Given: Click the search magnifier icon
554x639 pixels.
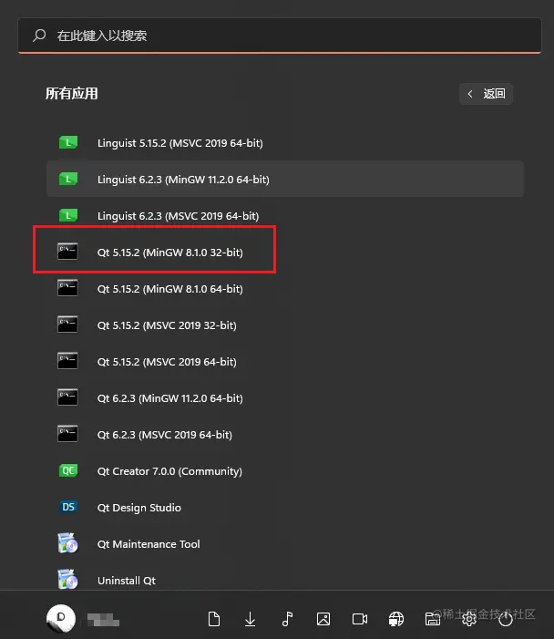Looking at the screenshot, I should coord(39,36).
